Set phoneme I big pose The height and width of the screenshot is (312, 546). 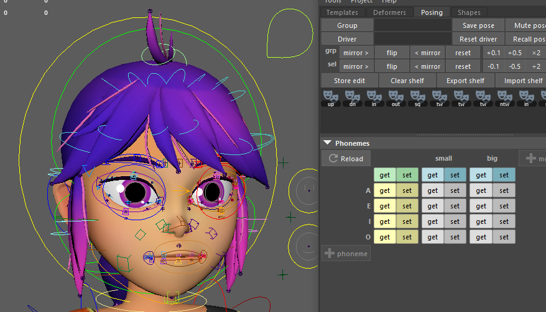504,221
